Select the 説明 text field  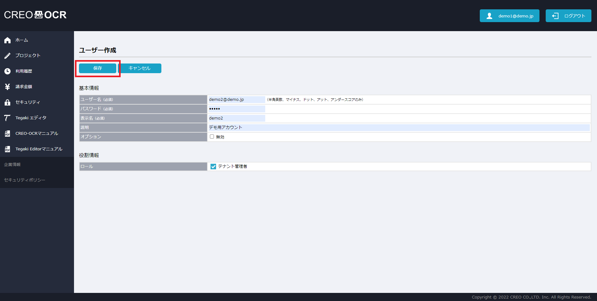pos(399,128)
